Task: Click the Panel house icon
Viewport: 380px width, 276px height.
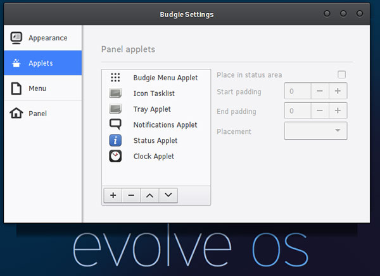Action: (x=16, y=113)
